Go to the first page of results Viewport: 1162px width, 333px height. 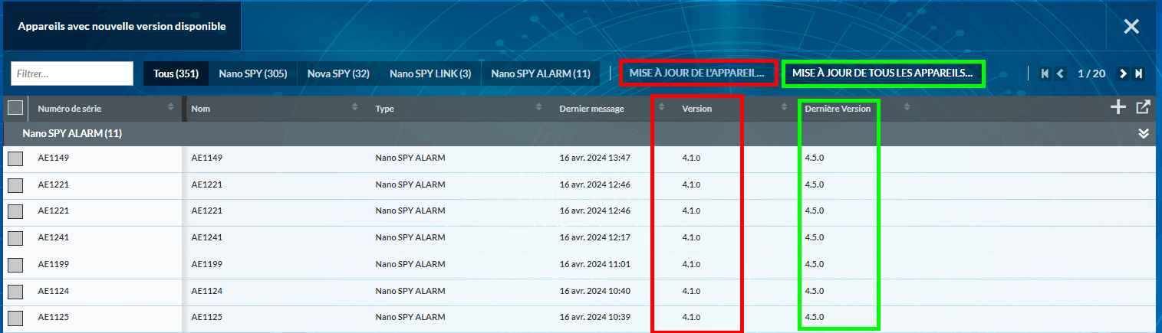point(1045,73)
